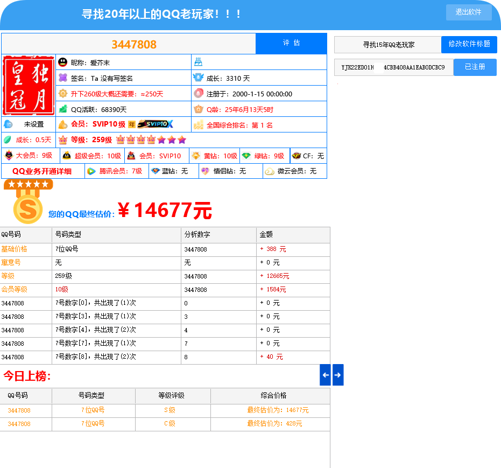
Task: Click the right arrow page button
Action: click(x=338, y=375)
